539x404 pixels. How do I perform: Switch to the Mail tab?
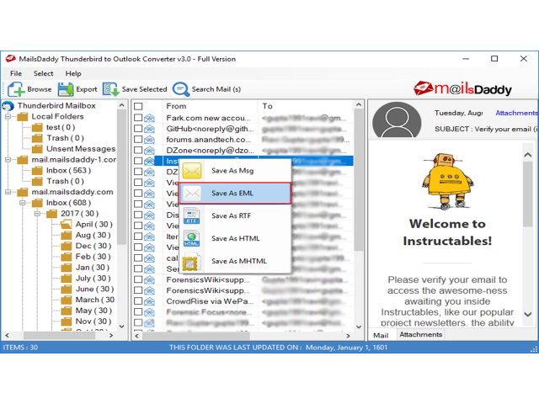[381, 335]
